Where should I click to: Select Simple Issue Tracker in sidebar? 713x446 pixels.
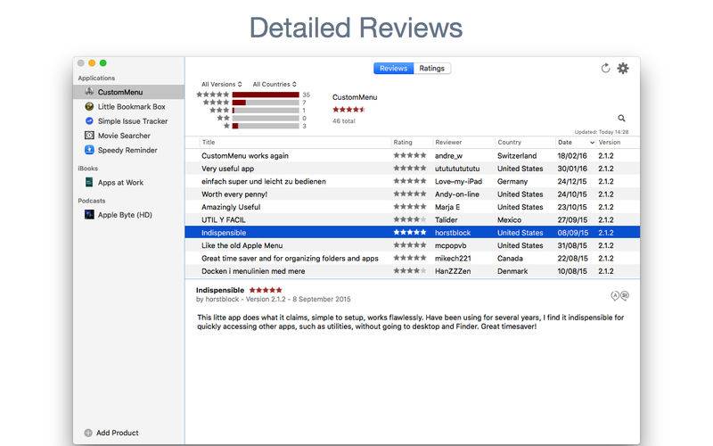click(128, 121)
